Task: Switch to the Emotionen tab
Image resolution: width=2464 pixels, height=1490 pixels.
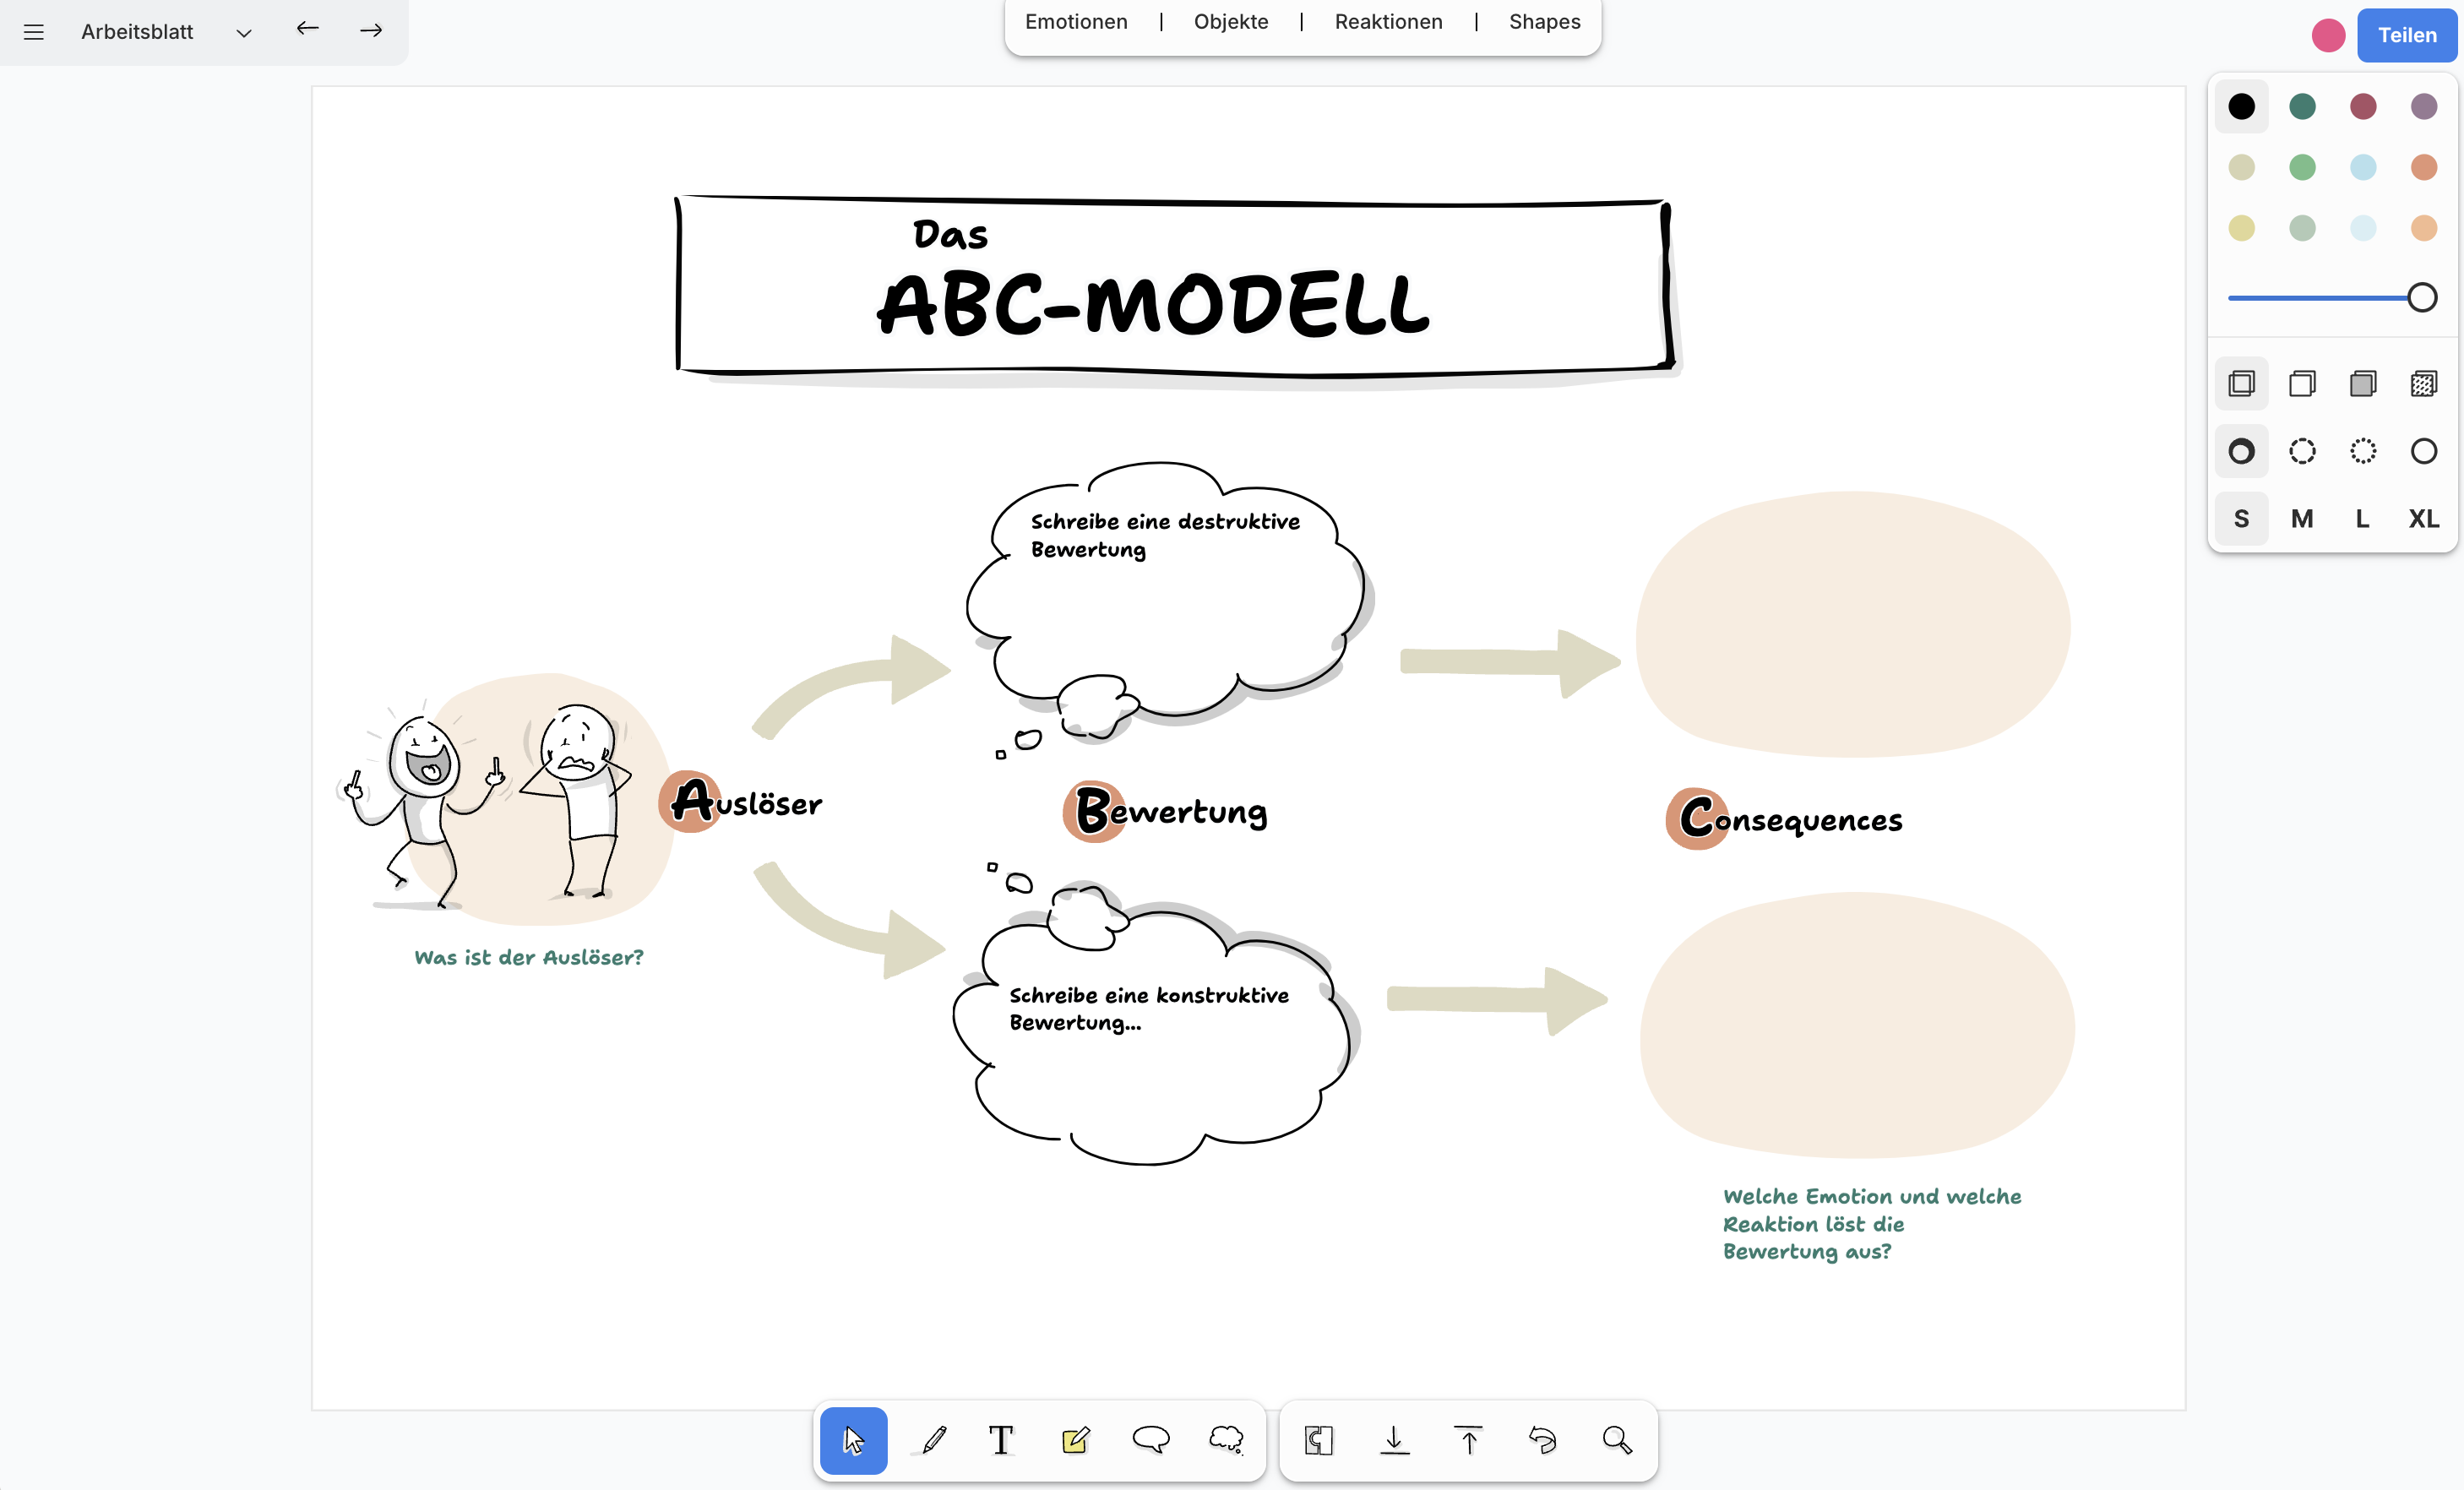Action: (1075, 21)
